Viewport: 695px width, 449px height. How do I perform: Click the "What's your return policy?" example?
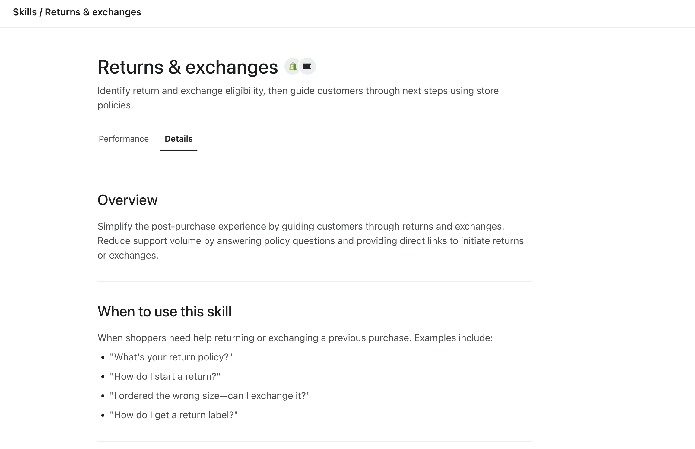pyautogui.click(x=171, y=357)
